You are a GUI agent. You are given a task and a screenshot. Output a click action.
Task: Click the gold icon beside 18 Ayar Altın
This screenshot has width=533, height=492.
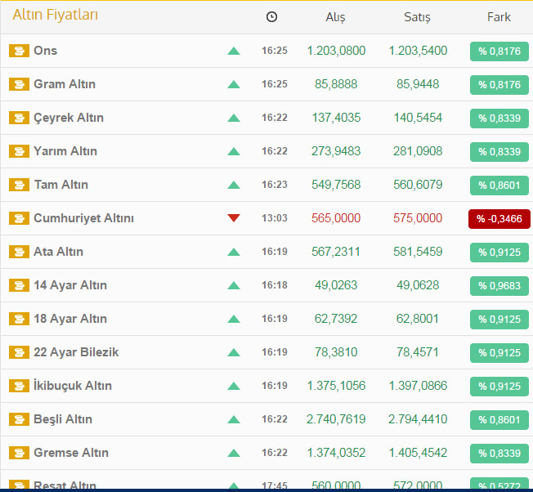(x=19, y=319)
